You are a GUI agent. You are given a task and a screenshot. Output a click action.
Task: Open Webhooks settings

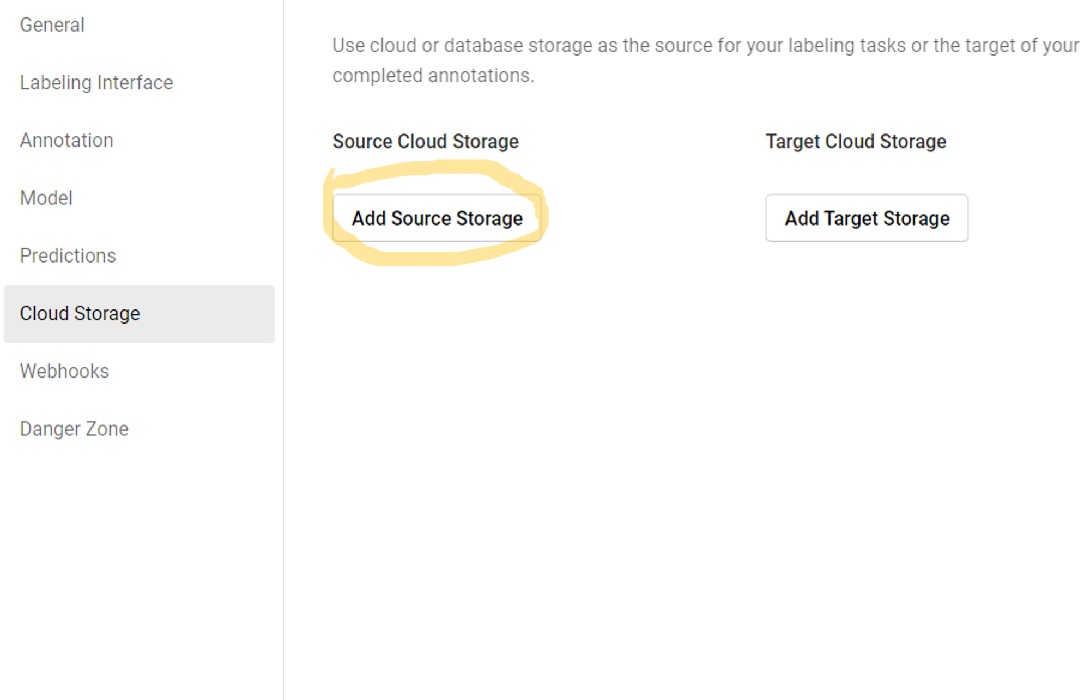64,372
